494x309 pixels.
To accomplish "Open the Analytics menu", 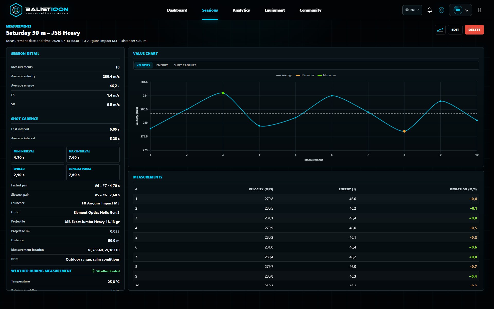I will [x=241, y=10].
